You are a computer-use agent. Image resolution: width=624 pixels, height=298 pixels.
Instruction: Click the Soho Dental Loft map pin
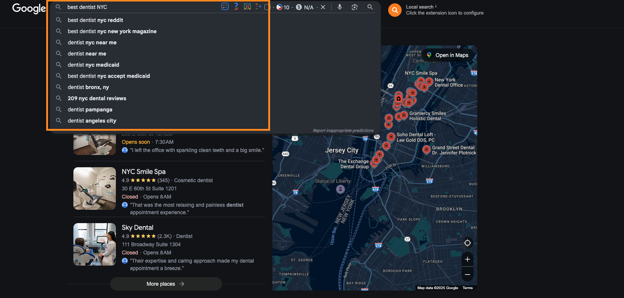[x=391, y=137]
